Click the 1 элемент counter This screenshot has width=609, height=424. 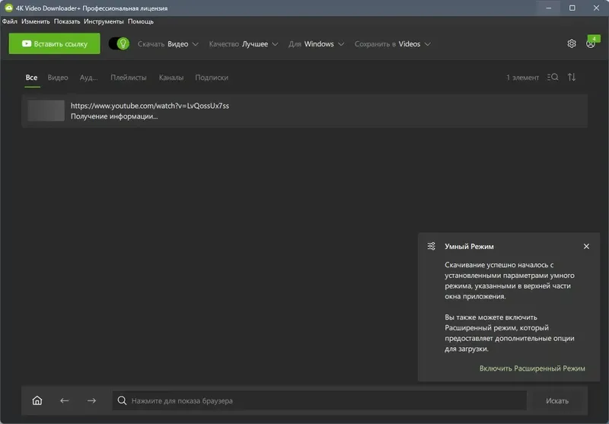coord(522,78)
